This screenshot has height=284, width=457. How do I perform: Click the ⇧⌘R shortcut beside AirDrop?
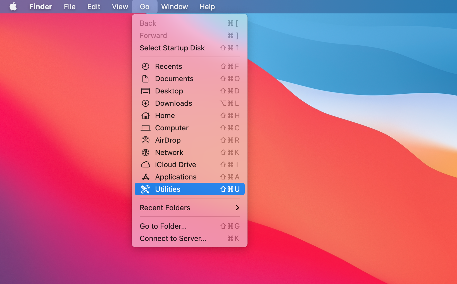click(230, 140)
